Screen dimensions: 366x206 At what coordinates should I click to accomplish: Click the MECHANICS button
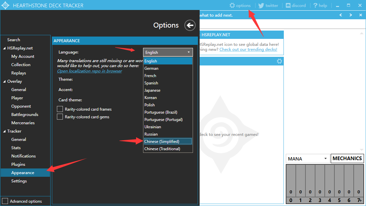tap(347, 158)
